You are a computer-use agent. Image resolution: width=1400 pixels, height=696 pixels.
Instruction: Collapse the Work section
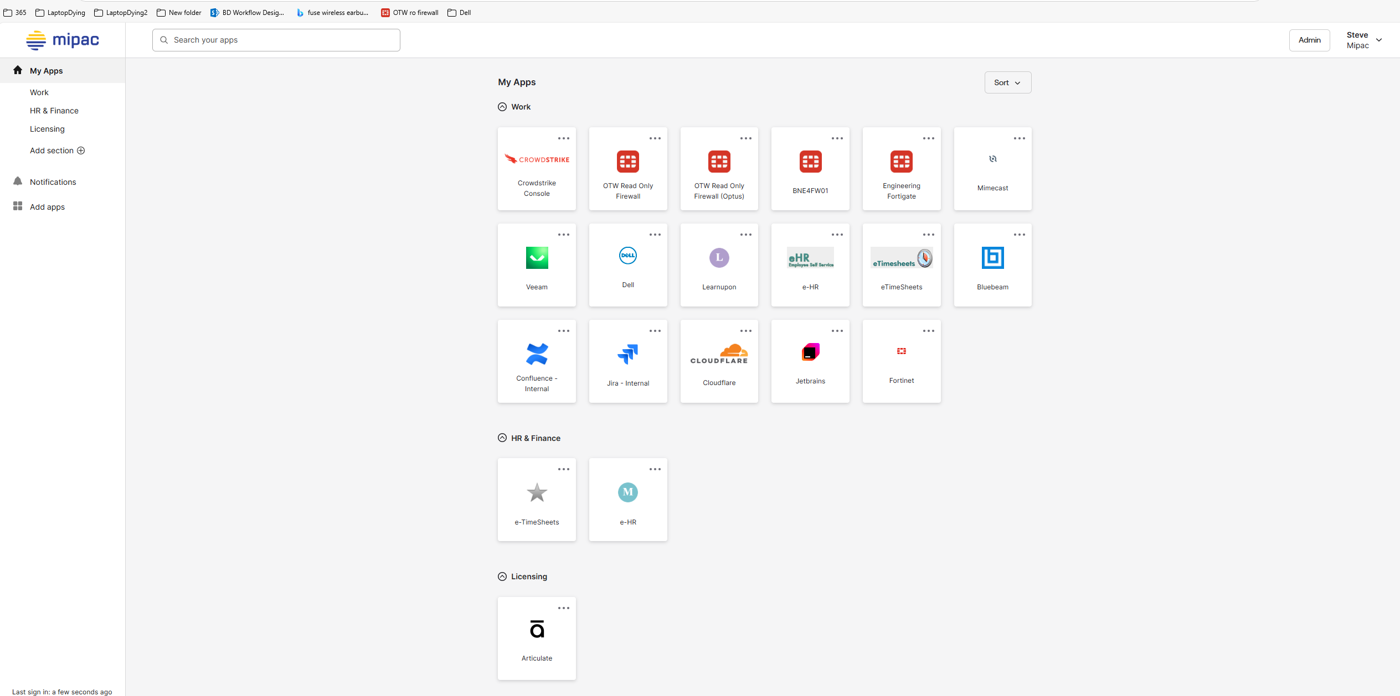502,107
